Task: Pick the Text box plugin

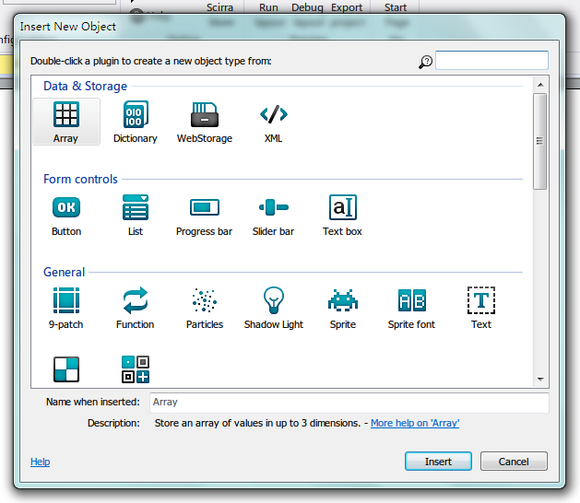Action: (342, 208)
